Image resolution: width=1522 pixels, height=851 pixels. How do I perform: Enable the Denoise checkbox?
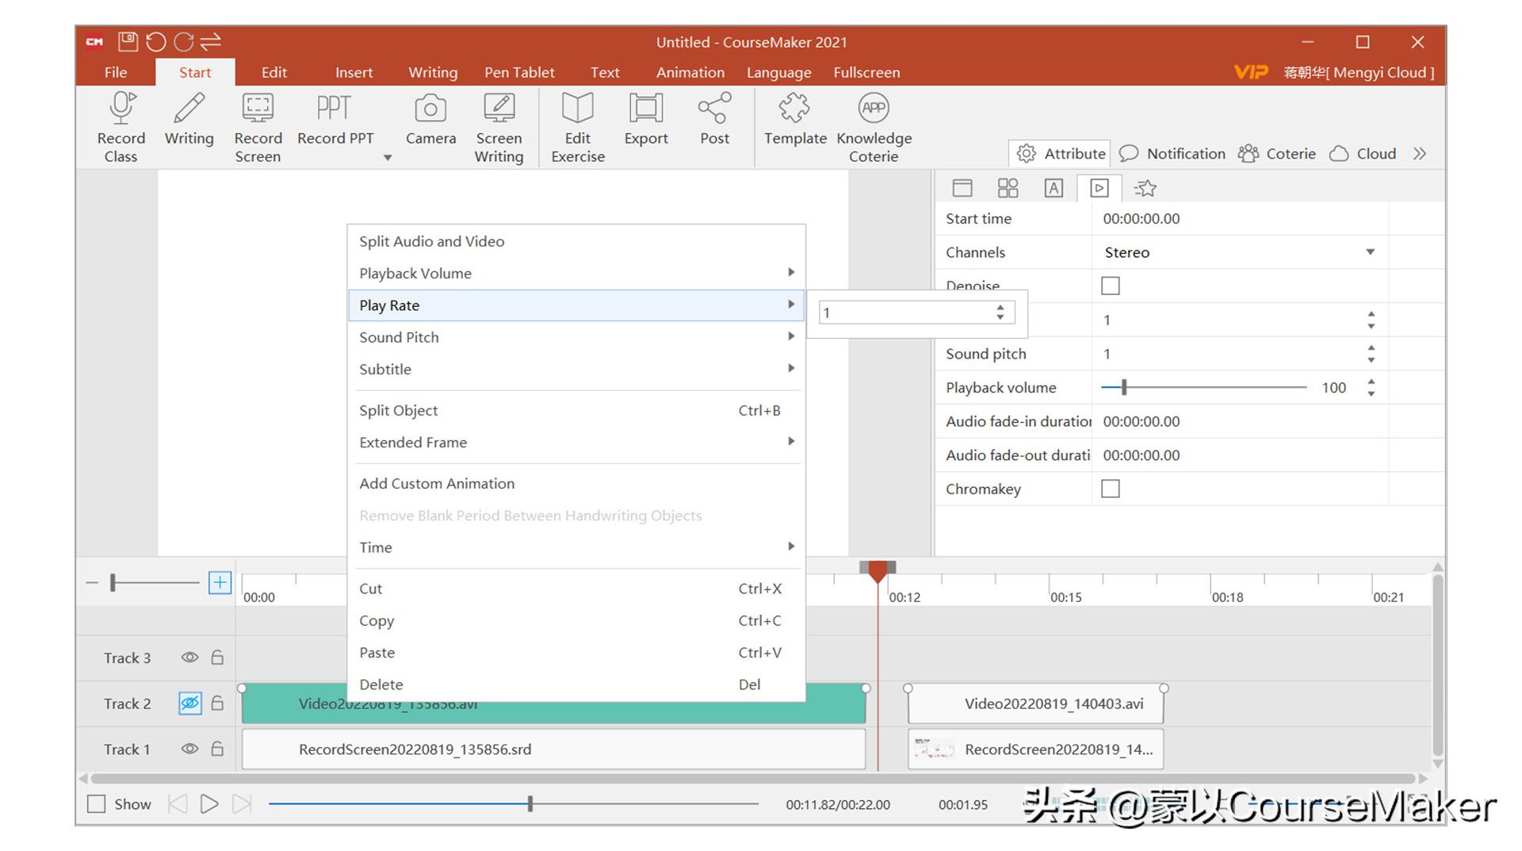click(1110, 286)
